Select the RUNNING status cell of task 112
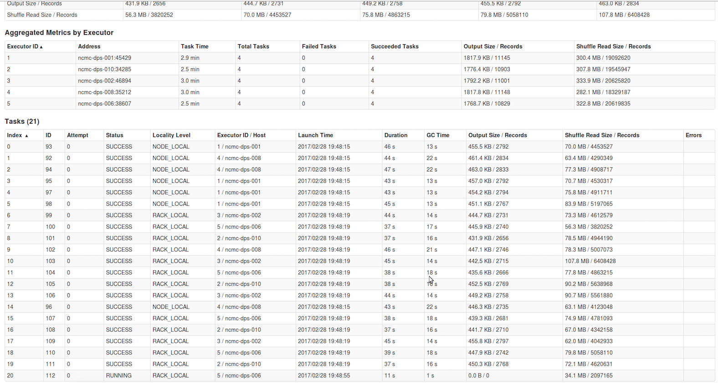This screenshot has width=718, height=383. coord(118,376)
